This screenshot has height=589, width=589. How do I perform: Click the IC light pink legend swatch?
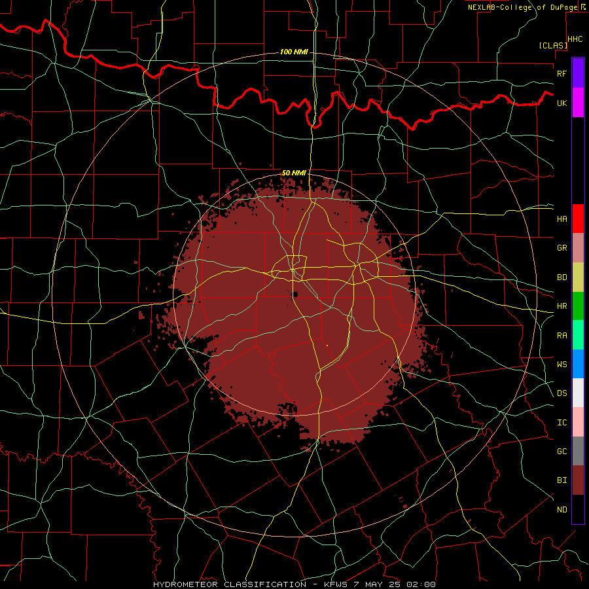point(578,422)
